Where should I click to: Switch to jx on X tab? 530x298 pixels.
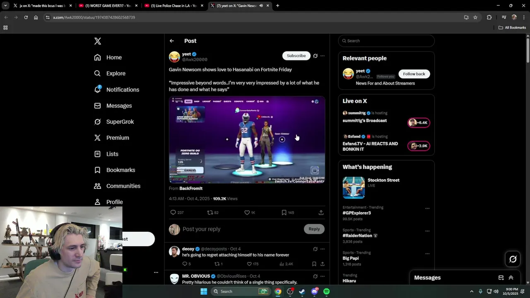(42, 6)
